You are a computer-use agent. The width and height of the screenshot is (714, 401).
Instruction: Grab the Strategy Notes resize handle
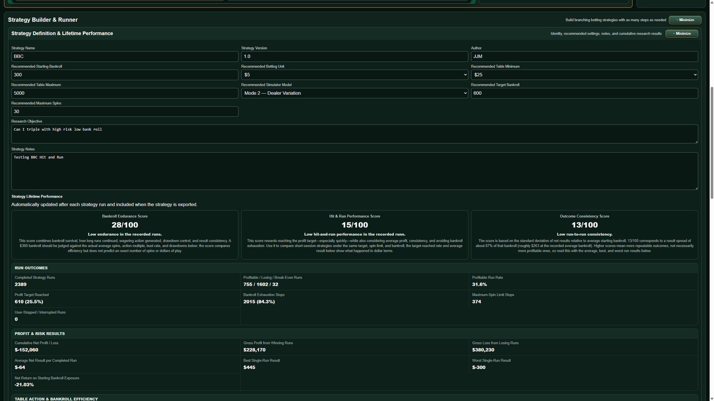pos(696,188)
